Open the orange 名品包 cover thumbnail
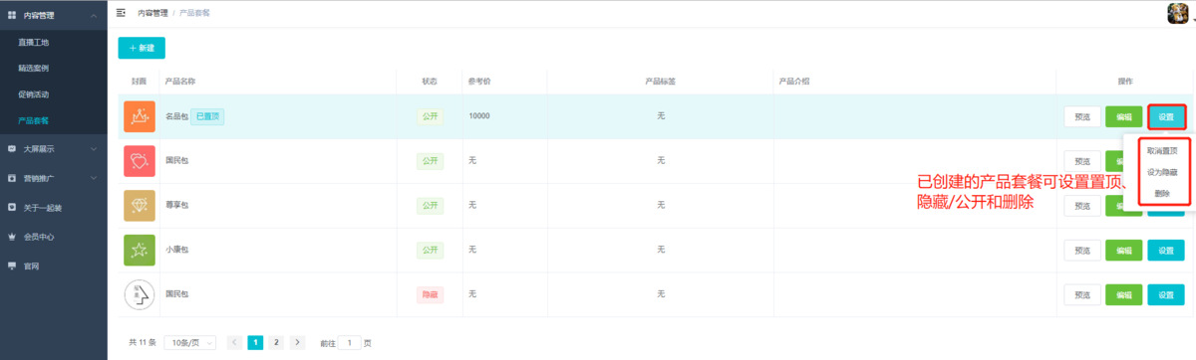This screenshot has width=1196, height=360. tap(139, 116)
